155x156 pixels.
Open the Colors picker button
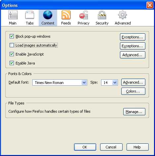click(x=133, y=91)
